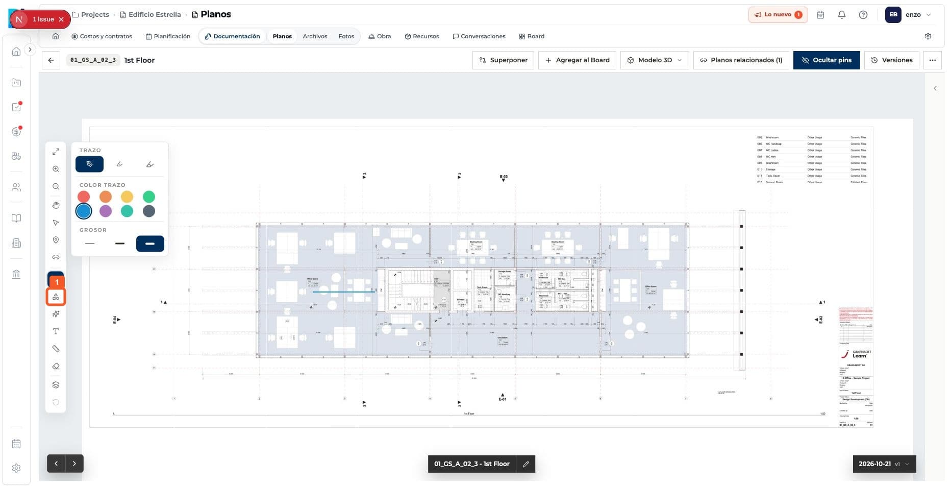Expand the left sidebar chevron
951x487 pixels.
(30, 50)
